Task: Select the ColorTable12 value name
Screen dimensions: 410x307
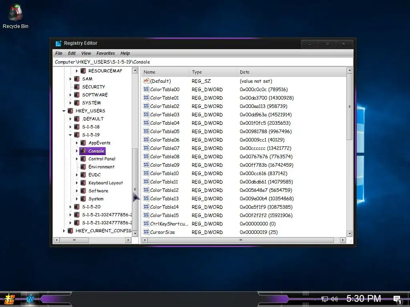Action: coord(165,190)
